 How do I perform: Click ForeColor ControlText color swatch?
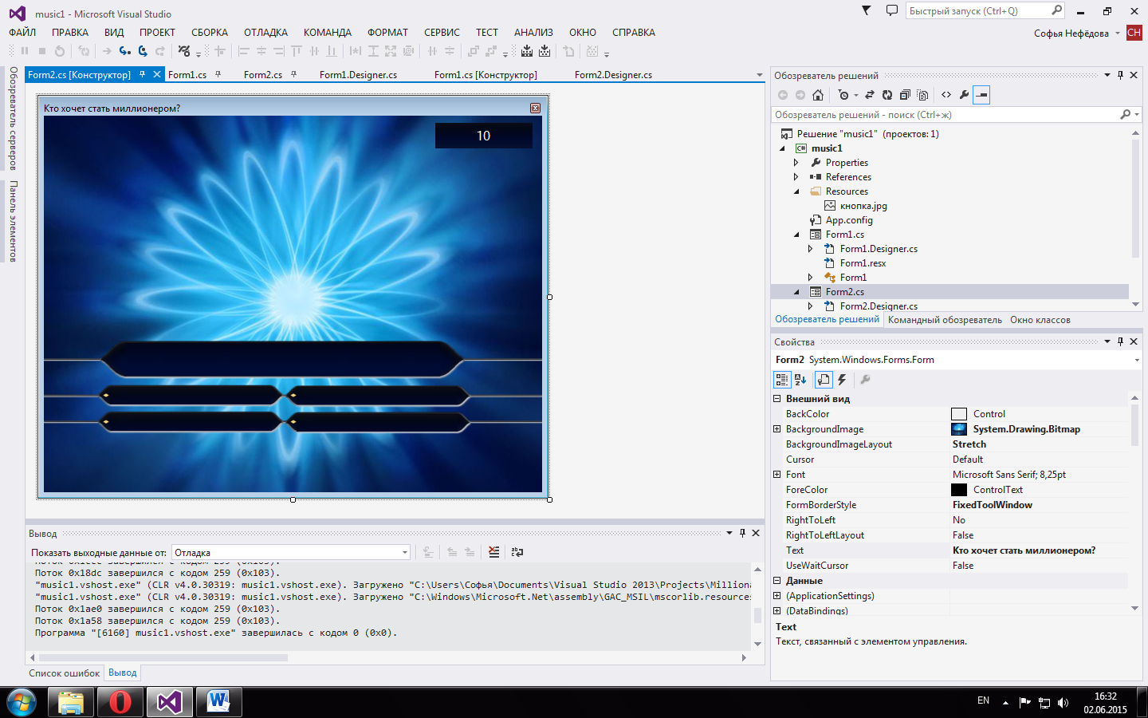[959, 490]
